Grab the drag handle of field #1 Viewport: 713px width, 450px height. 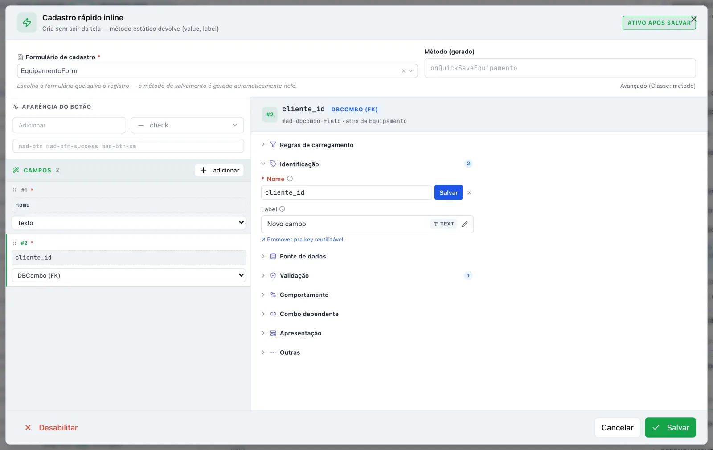[x=14, y=190]
